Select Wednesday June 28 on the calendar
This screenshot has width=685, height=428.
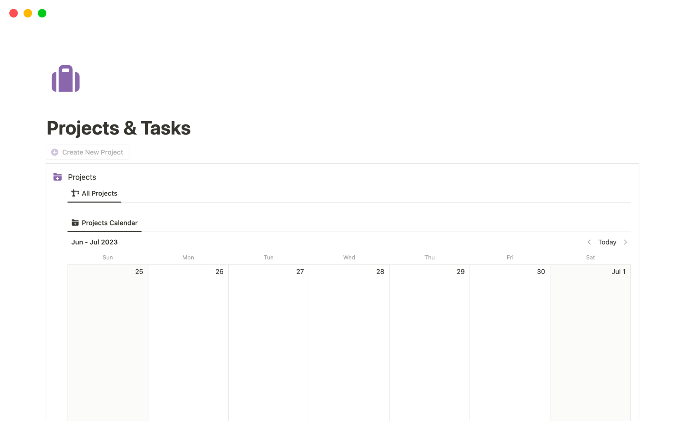pyautogui.click(x=349, y=339)
